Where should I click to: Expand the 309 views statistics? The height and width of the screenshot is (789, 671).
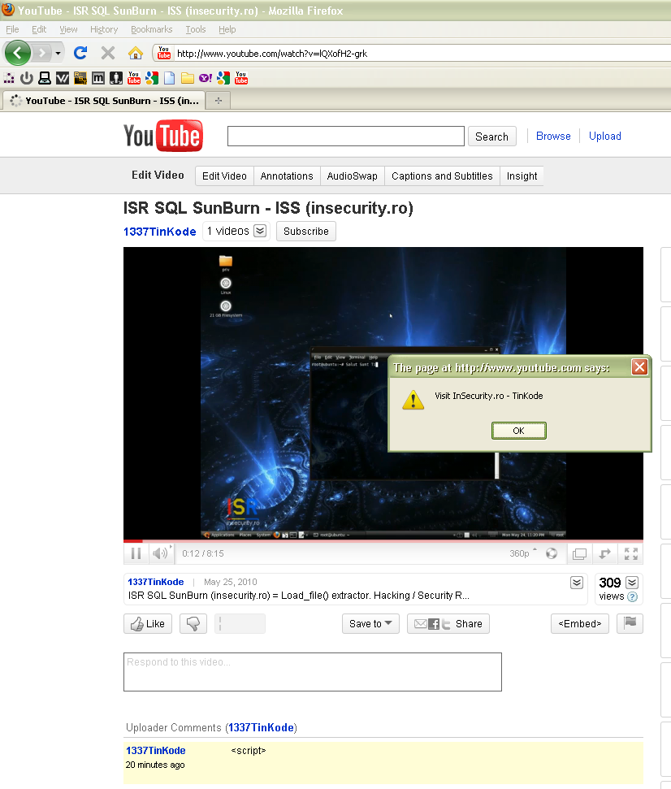tap(632, 583)
